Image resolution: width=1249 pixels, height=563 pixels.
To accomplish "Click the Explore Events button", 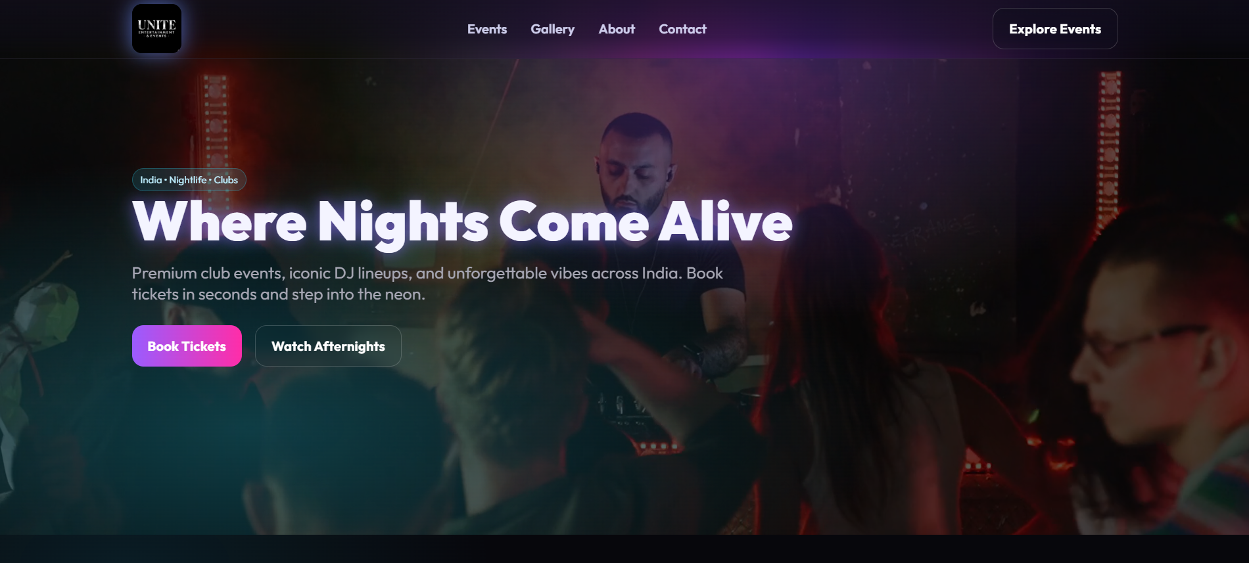I will click(x=1055, y=29).
